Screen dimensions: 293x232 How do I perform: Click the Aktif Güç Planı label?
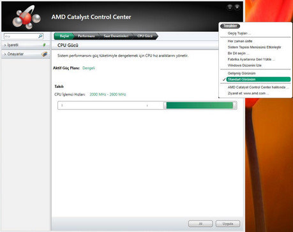66,68
